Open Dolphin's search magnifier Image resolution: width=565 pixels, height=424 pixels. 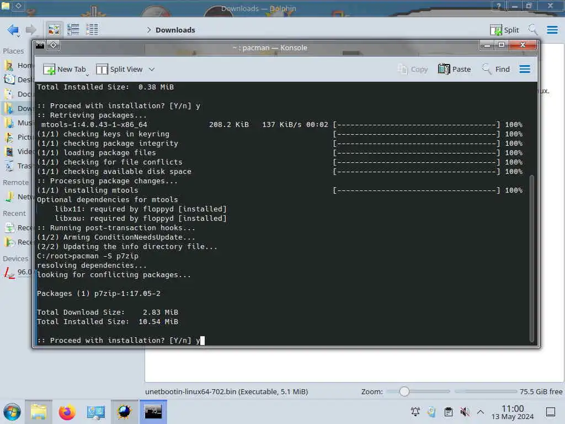coord(532,30)
